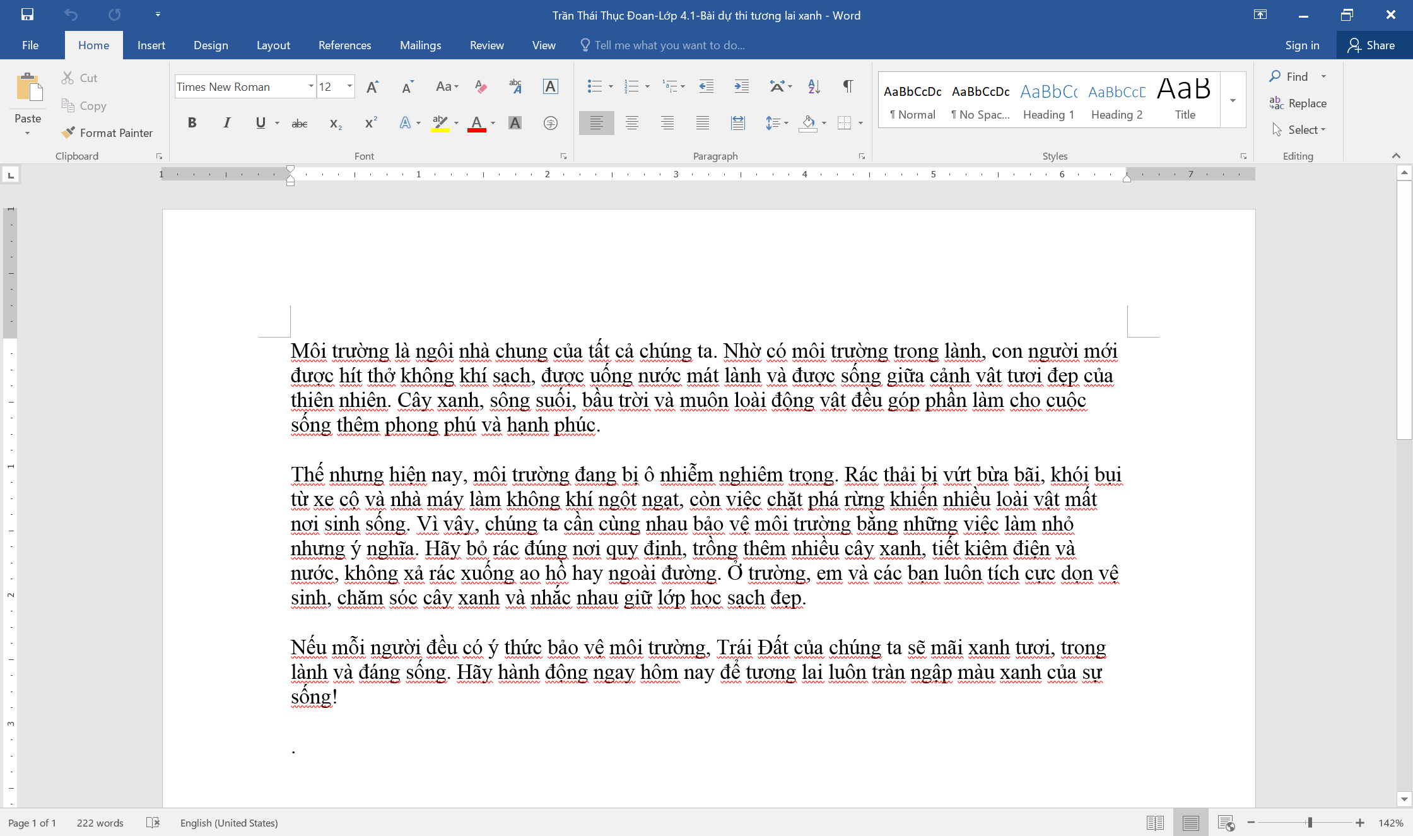Align text right

point(667,123)
